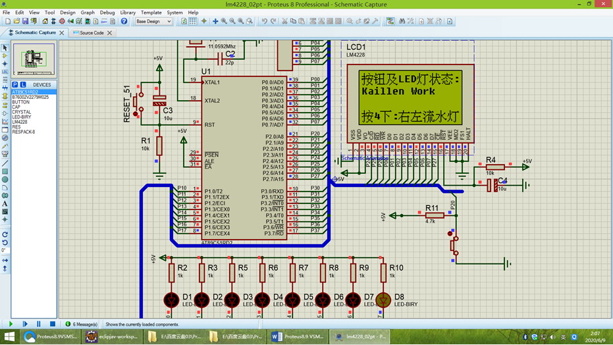This screenshot has height=345, width=613.
Task: Toggle the grid display icon
Action: tap(193, 22)
